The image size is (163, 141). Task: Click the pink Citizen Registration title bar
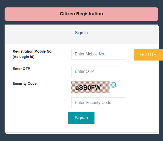coord(81,14)
